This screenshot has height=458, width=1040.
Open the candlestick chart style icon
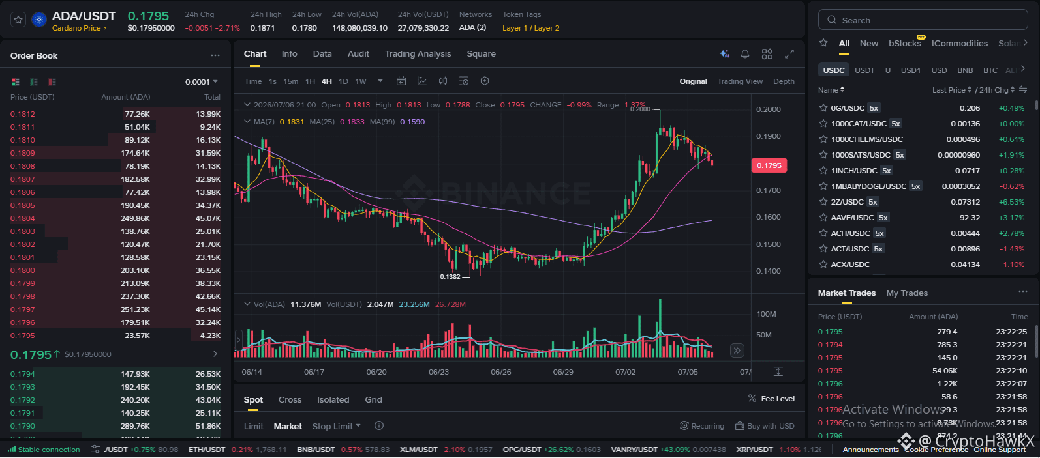(x=443, y=81)
